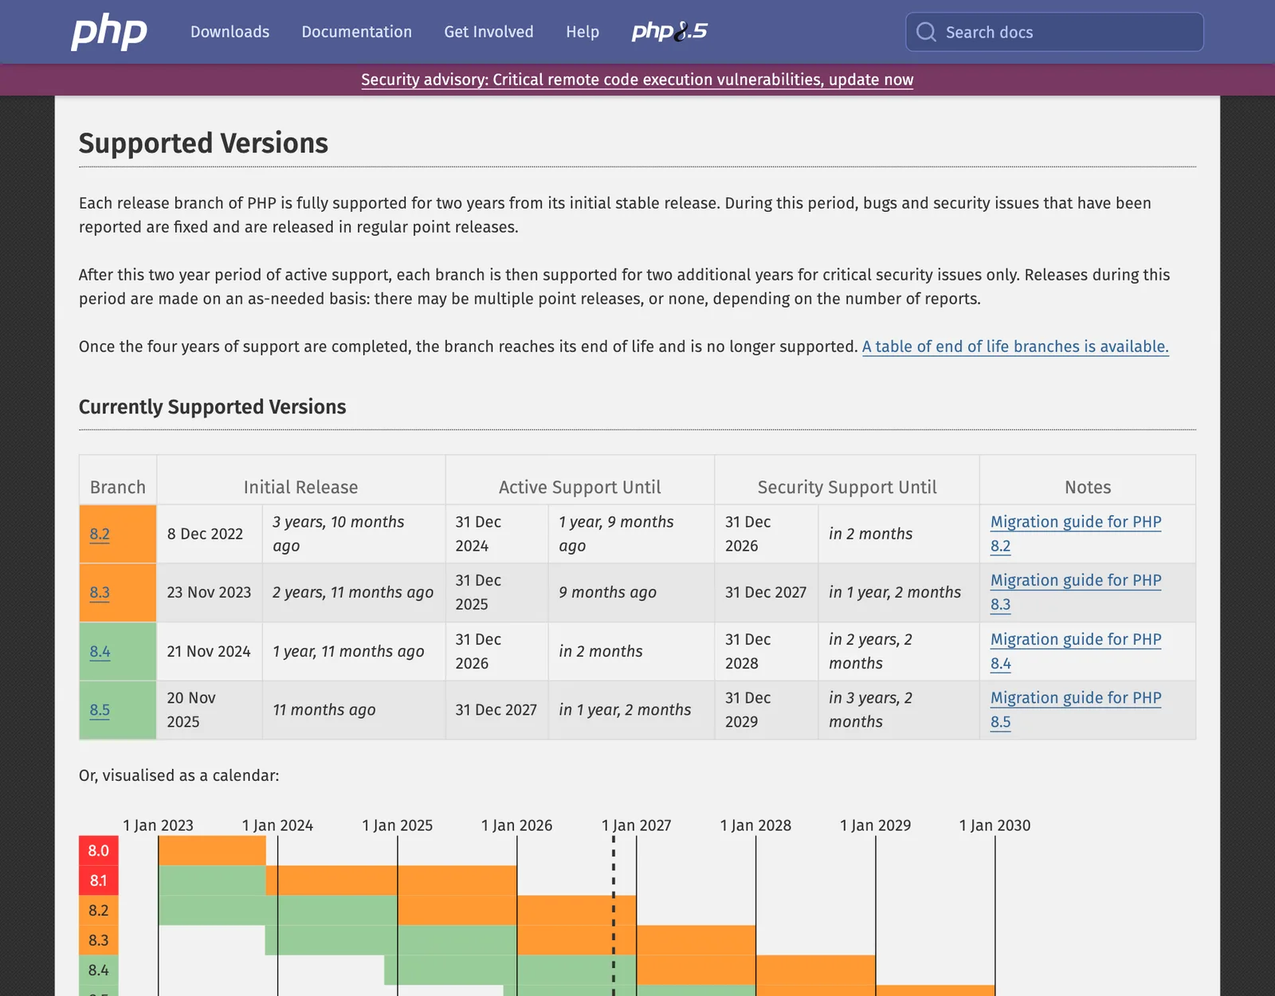Click the 'Currently Supported Versions' heading
This screenshot has width=1275, height=996.
click(x=213, y=407)
